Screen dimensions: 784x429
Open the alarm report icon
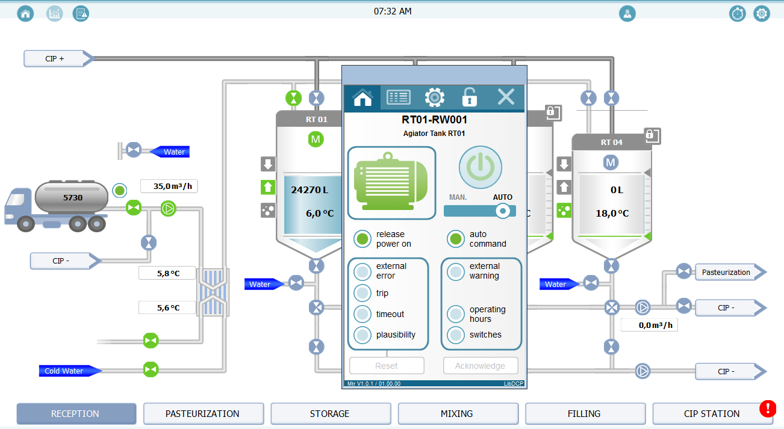click(81, 13)
